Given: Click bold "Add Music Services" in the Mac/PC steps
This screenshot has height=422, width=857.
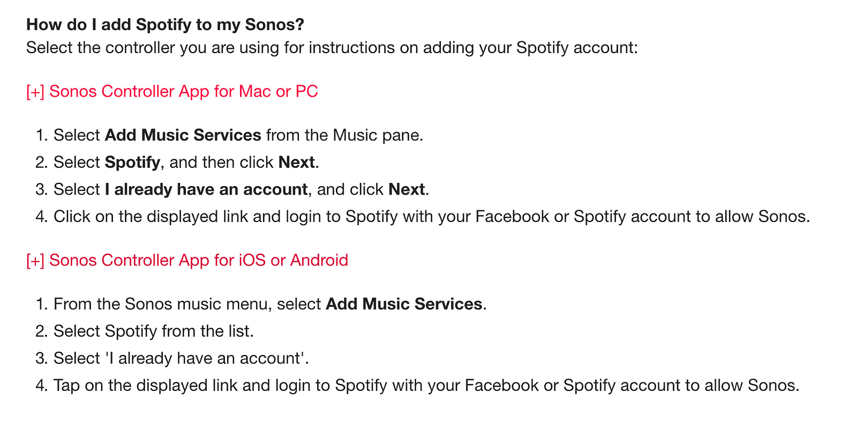Looking at the screenshot, I should [x=183, y=135].
